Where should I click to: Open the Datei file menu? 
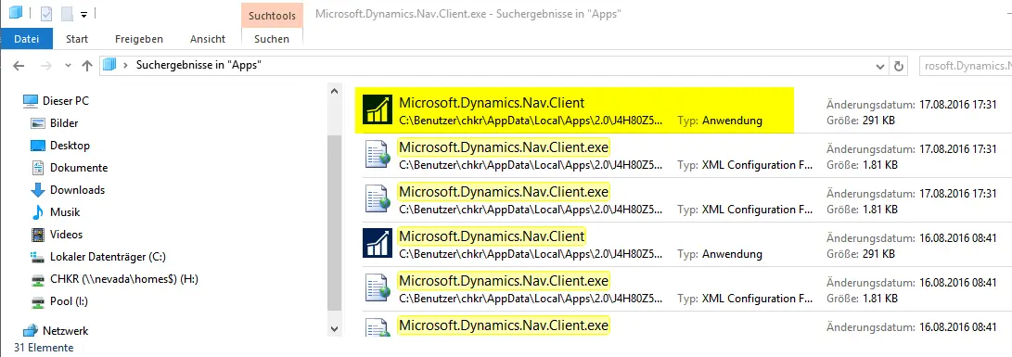[27, 39]
